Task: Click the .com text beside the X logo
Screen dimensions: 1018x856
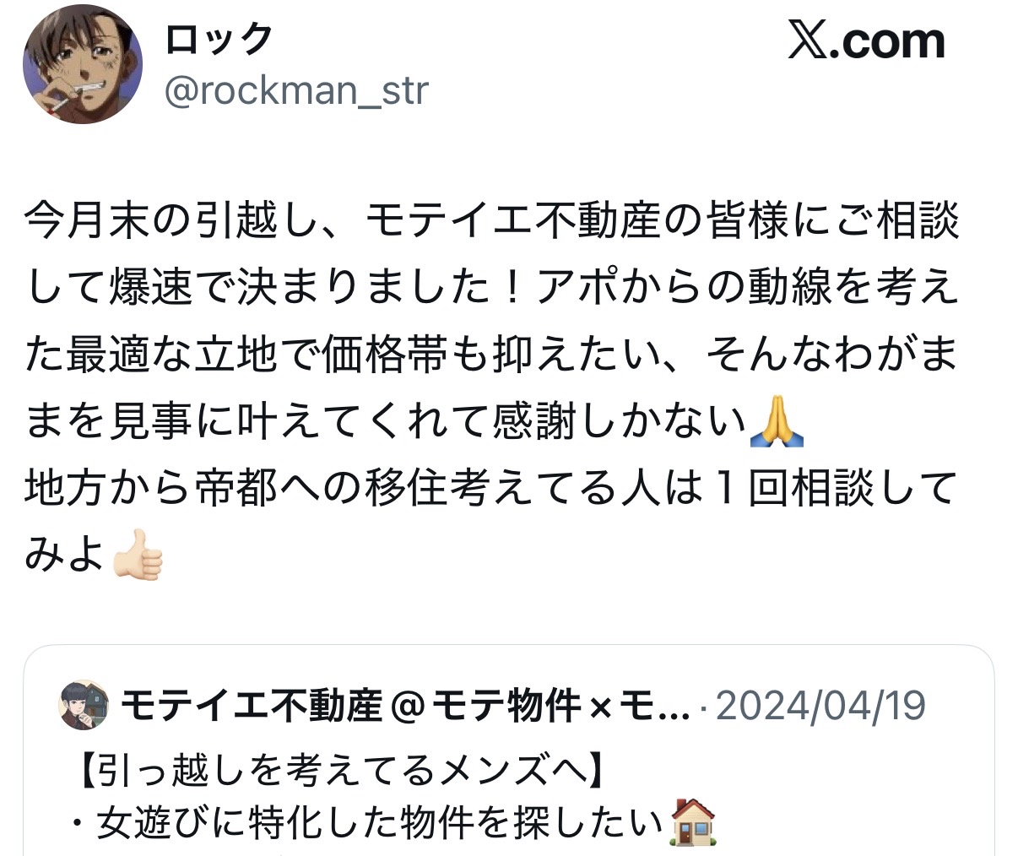Action: click(x=887, y=41)
